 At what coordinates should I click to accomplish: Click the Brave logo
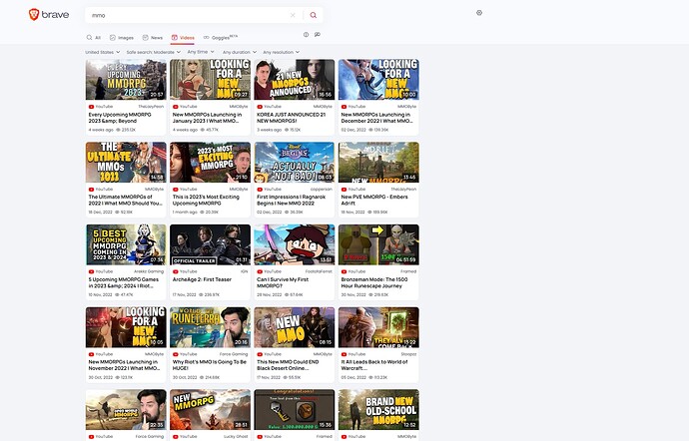click(49, 15)
